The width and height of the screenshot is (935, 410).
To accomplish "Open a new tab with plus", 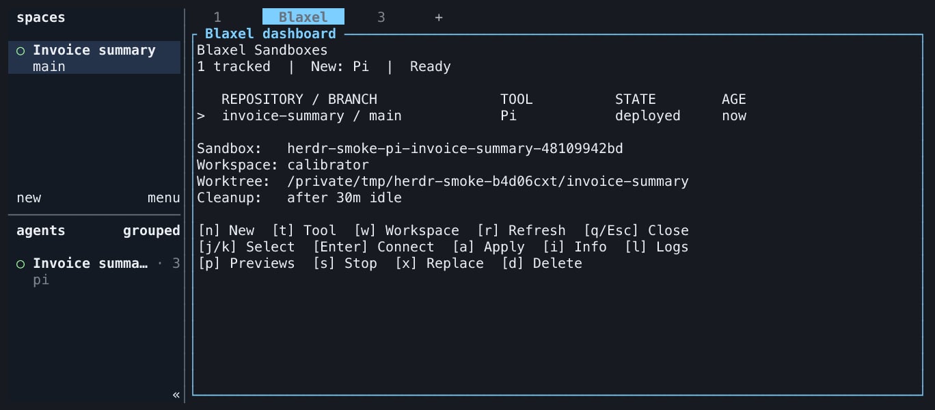I will pos(439,17).
